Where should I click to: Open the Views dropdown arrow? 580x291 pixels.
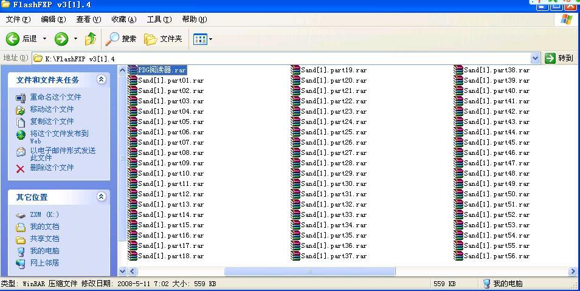point(210,39)
